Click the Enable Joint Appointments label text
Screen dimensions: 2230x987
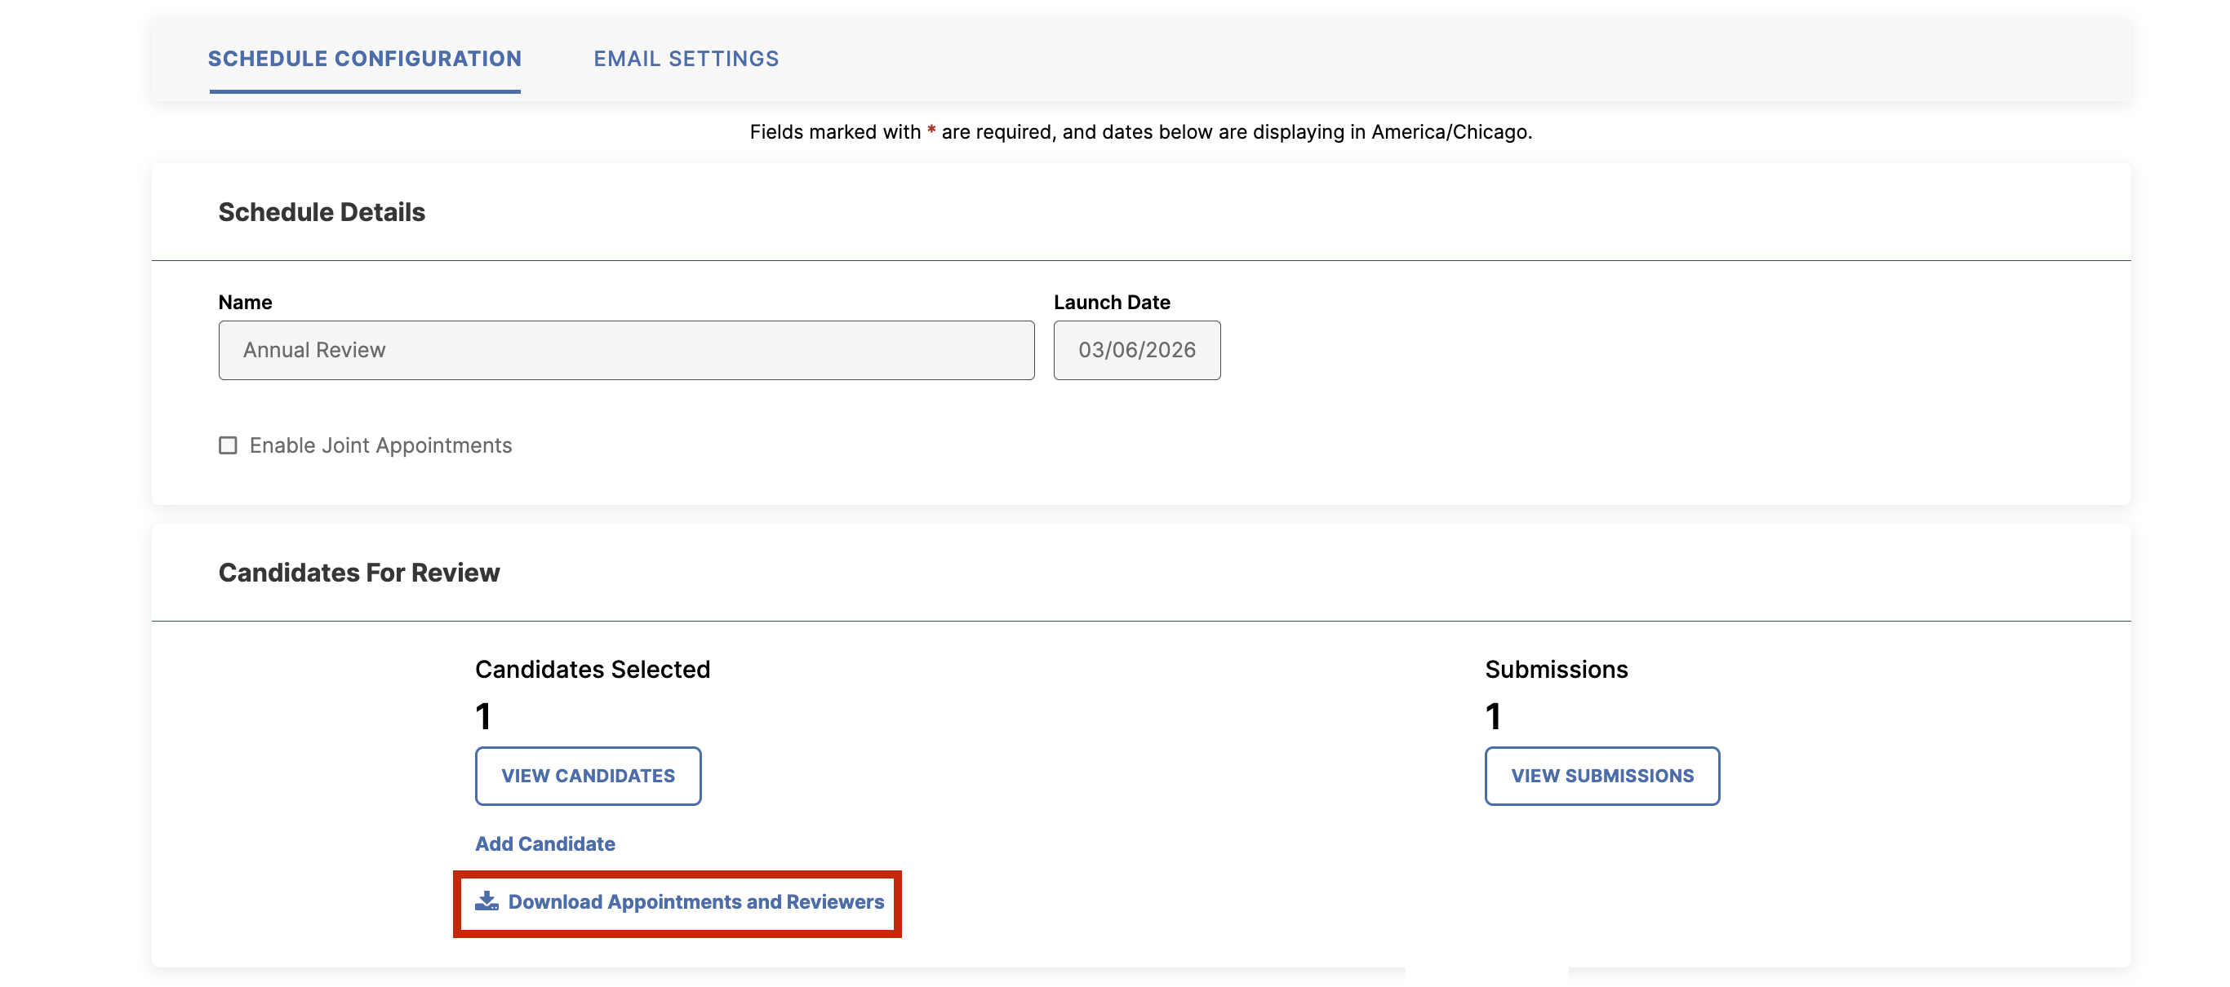(x=381, y=445)
